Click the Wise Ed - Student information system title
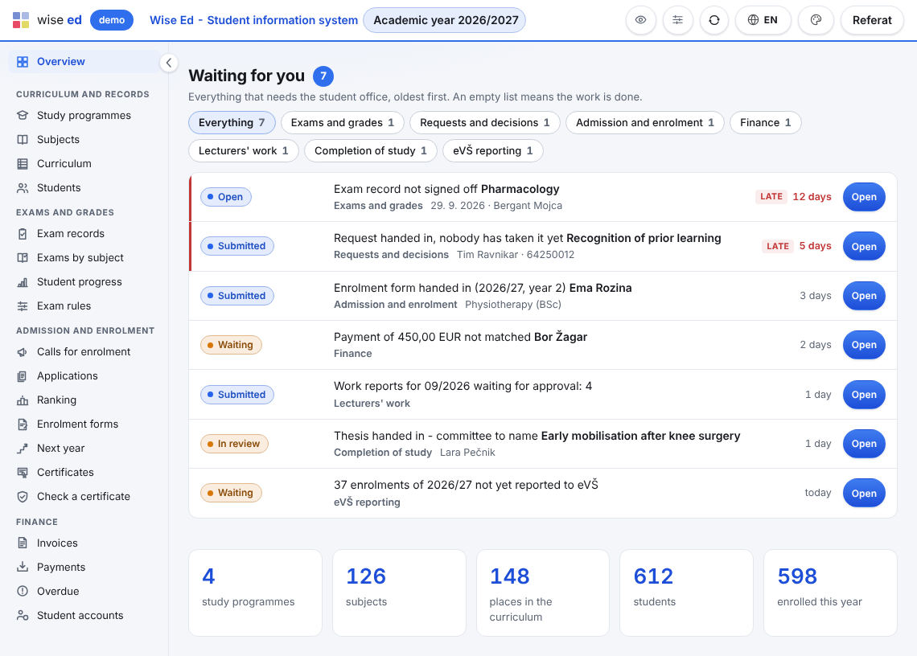Viewport: 917px width, 656px height. tap(254, 20)
